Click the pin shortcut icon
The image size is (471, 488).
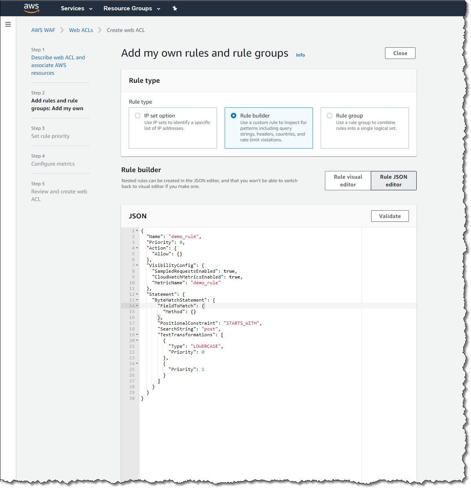click(175, 8)
